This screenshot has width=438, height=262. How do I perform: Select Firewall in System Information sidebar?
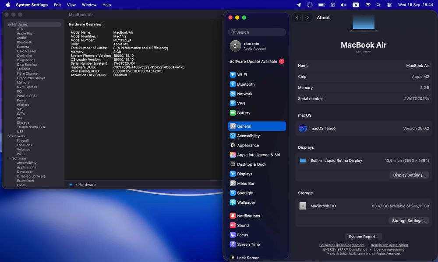[23, 141]
